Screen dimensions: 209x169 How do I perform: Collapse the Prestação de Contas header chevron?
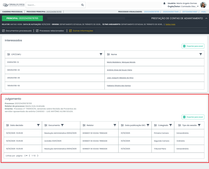pos(206,18)
